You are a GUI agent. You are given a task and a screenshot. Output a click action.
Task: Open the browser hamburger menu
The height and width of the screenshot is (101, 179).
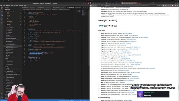click(x=178, y=6)
